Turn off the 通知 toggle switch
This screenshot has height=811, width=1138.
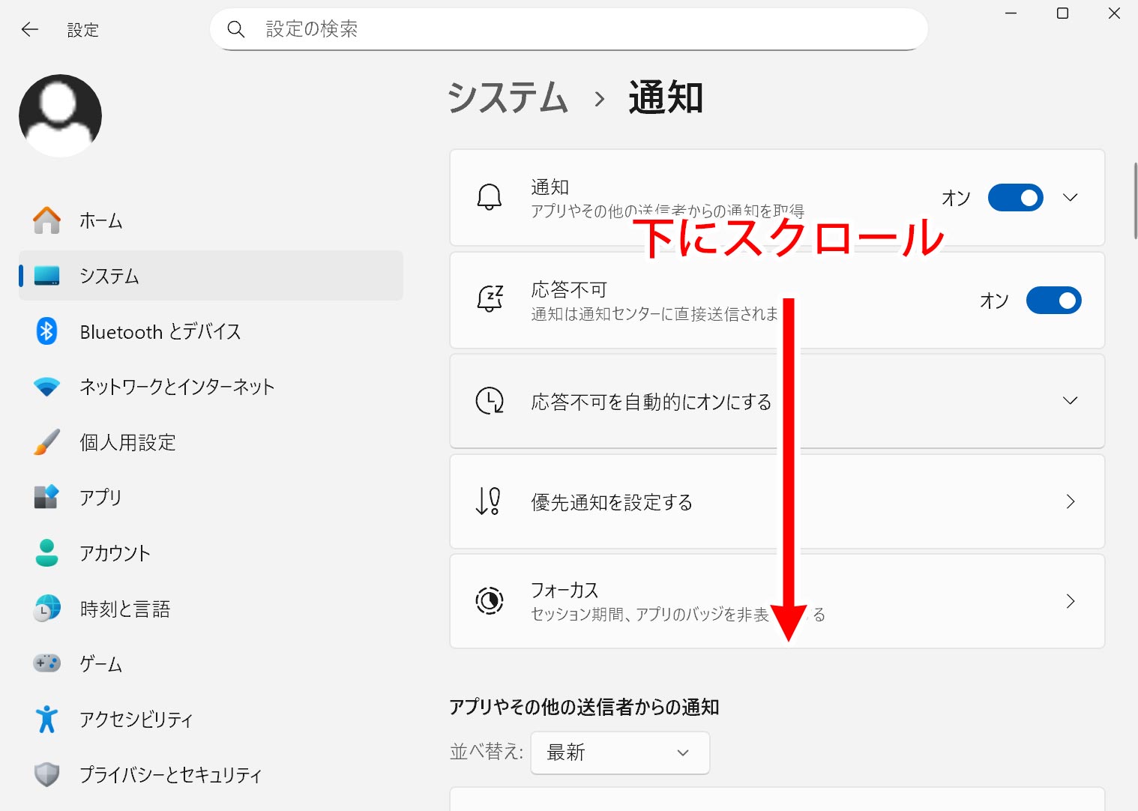(1015, 198)
